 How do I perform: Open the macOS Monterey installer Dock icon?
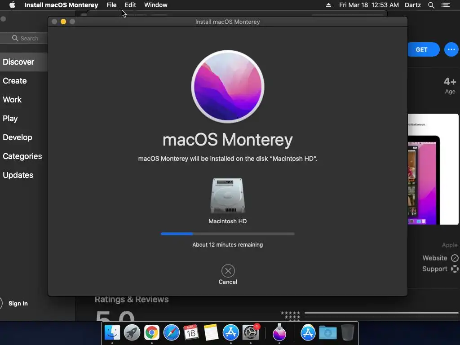coord(279,332)
